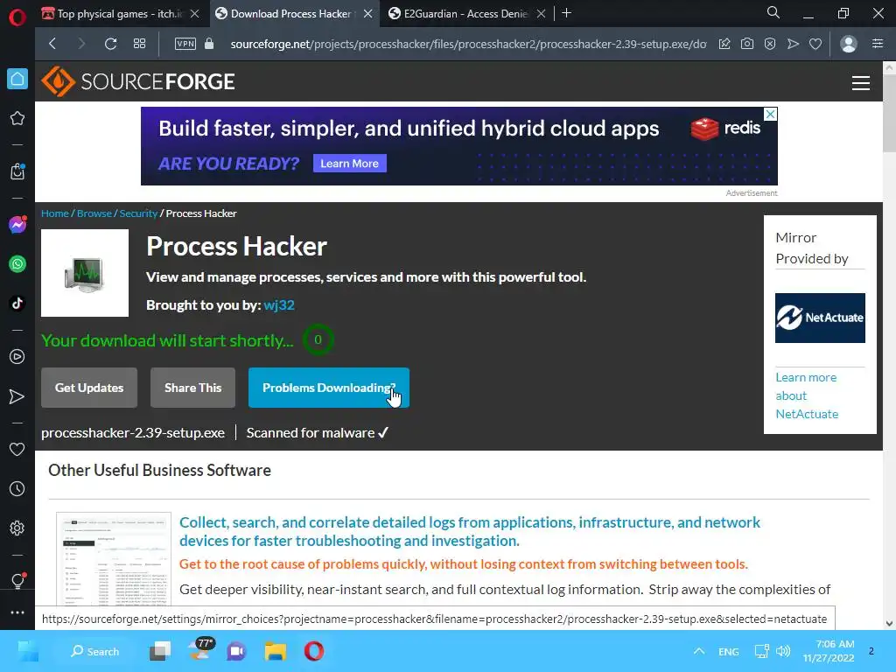Go back to the previous page
Image resolution: width=896 pixels, height=672 pixels.
(x=52, y=44)
